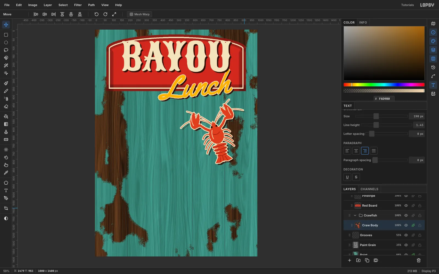Viewport: 439px width, 274px height.
Task: Click the align right edges icon
Action: click(x=54, y=14)
